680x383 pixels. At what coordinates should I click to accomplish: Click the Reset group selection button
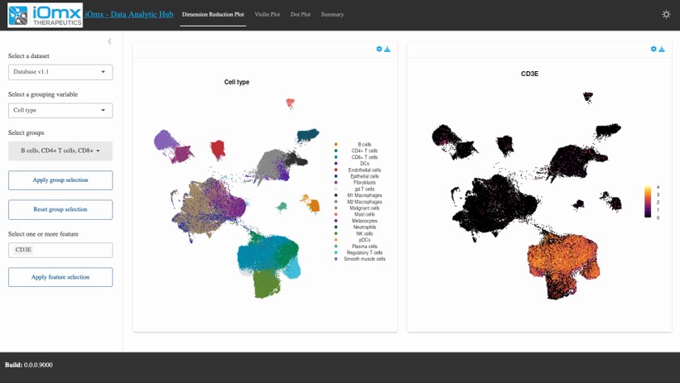click(x=61, y=209)
